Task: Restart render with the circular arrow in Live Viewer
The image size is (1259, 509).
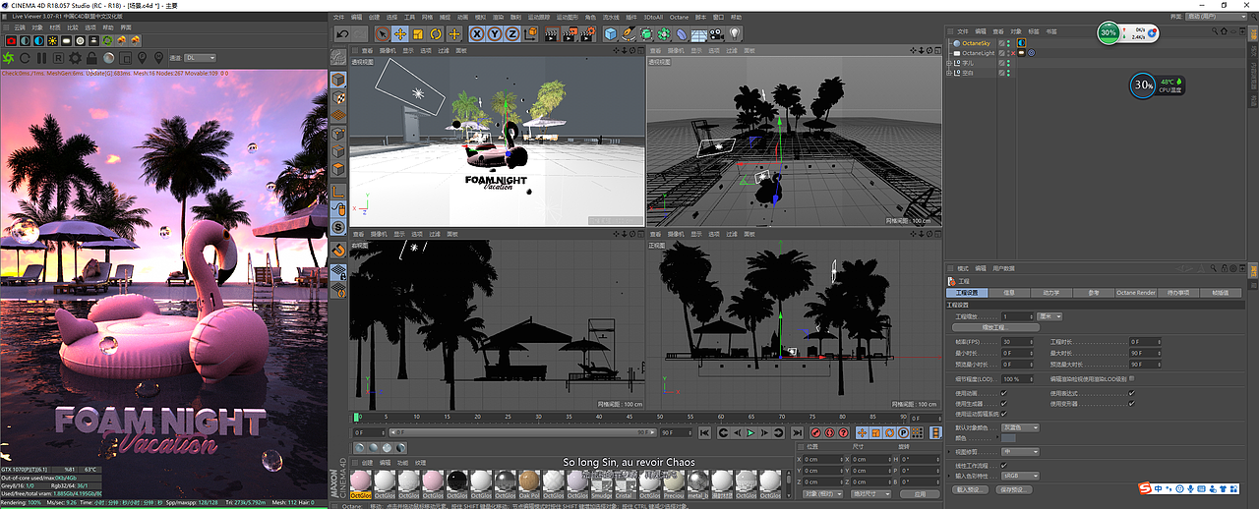Action: point(25,58)
